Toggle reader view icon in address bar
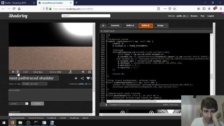Image resolution: width=224 pixels, height=126 pixels. pos(159,9)
